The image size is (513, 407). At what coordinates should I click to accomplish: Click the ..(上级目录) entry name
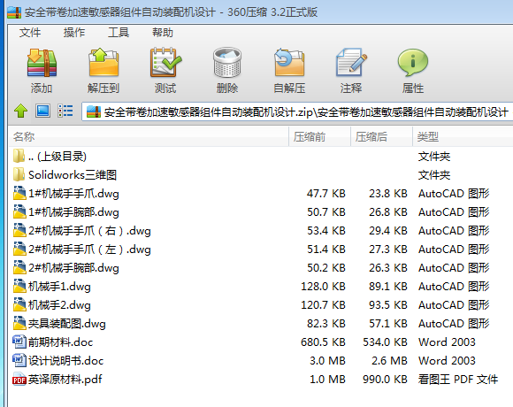pos(57,157)
